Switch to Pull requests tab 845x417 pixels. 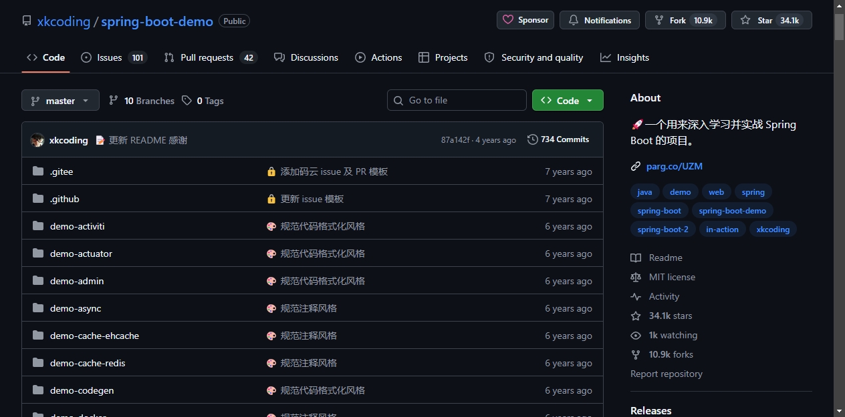point(211,57)
